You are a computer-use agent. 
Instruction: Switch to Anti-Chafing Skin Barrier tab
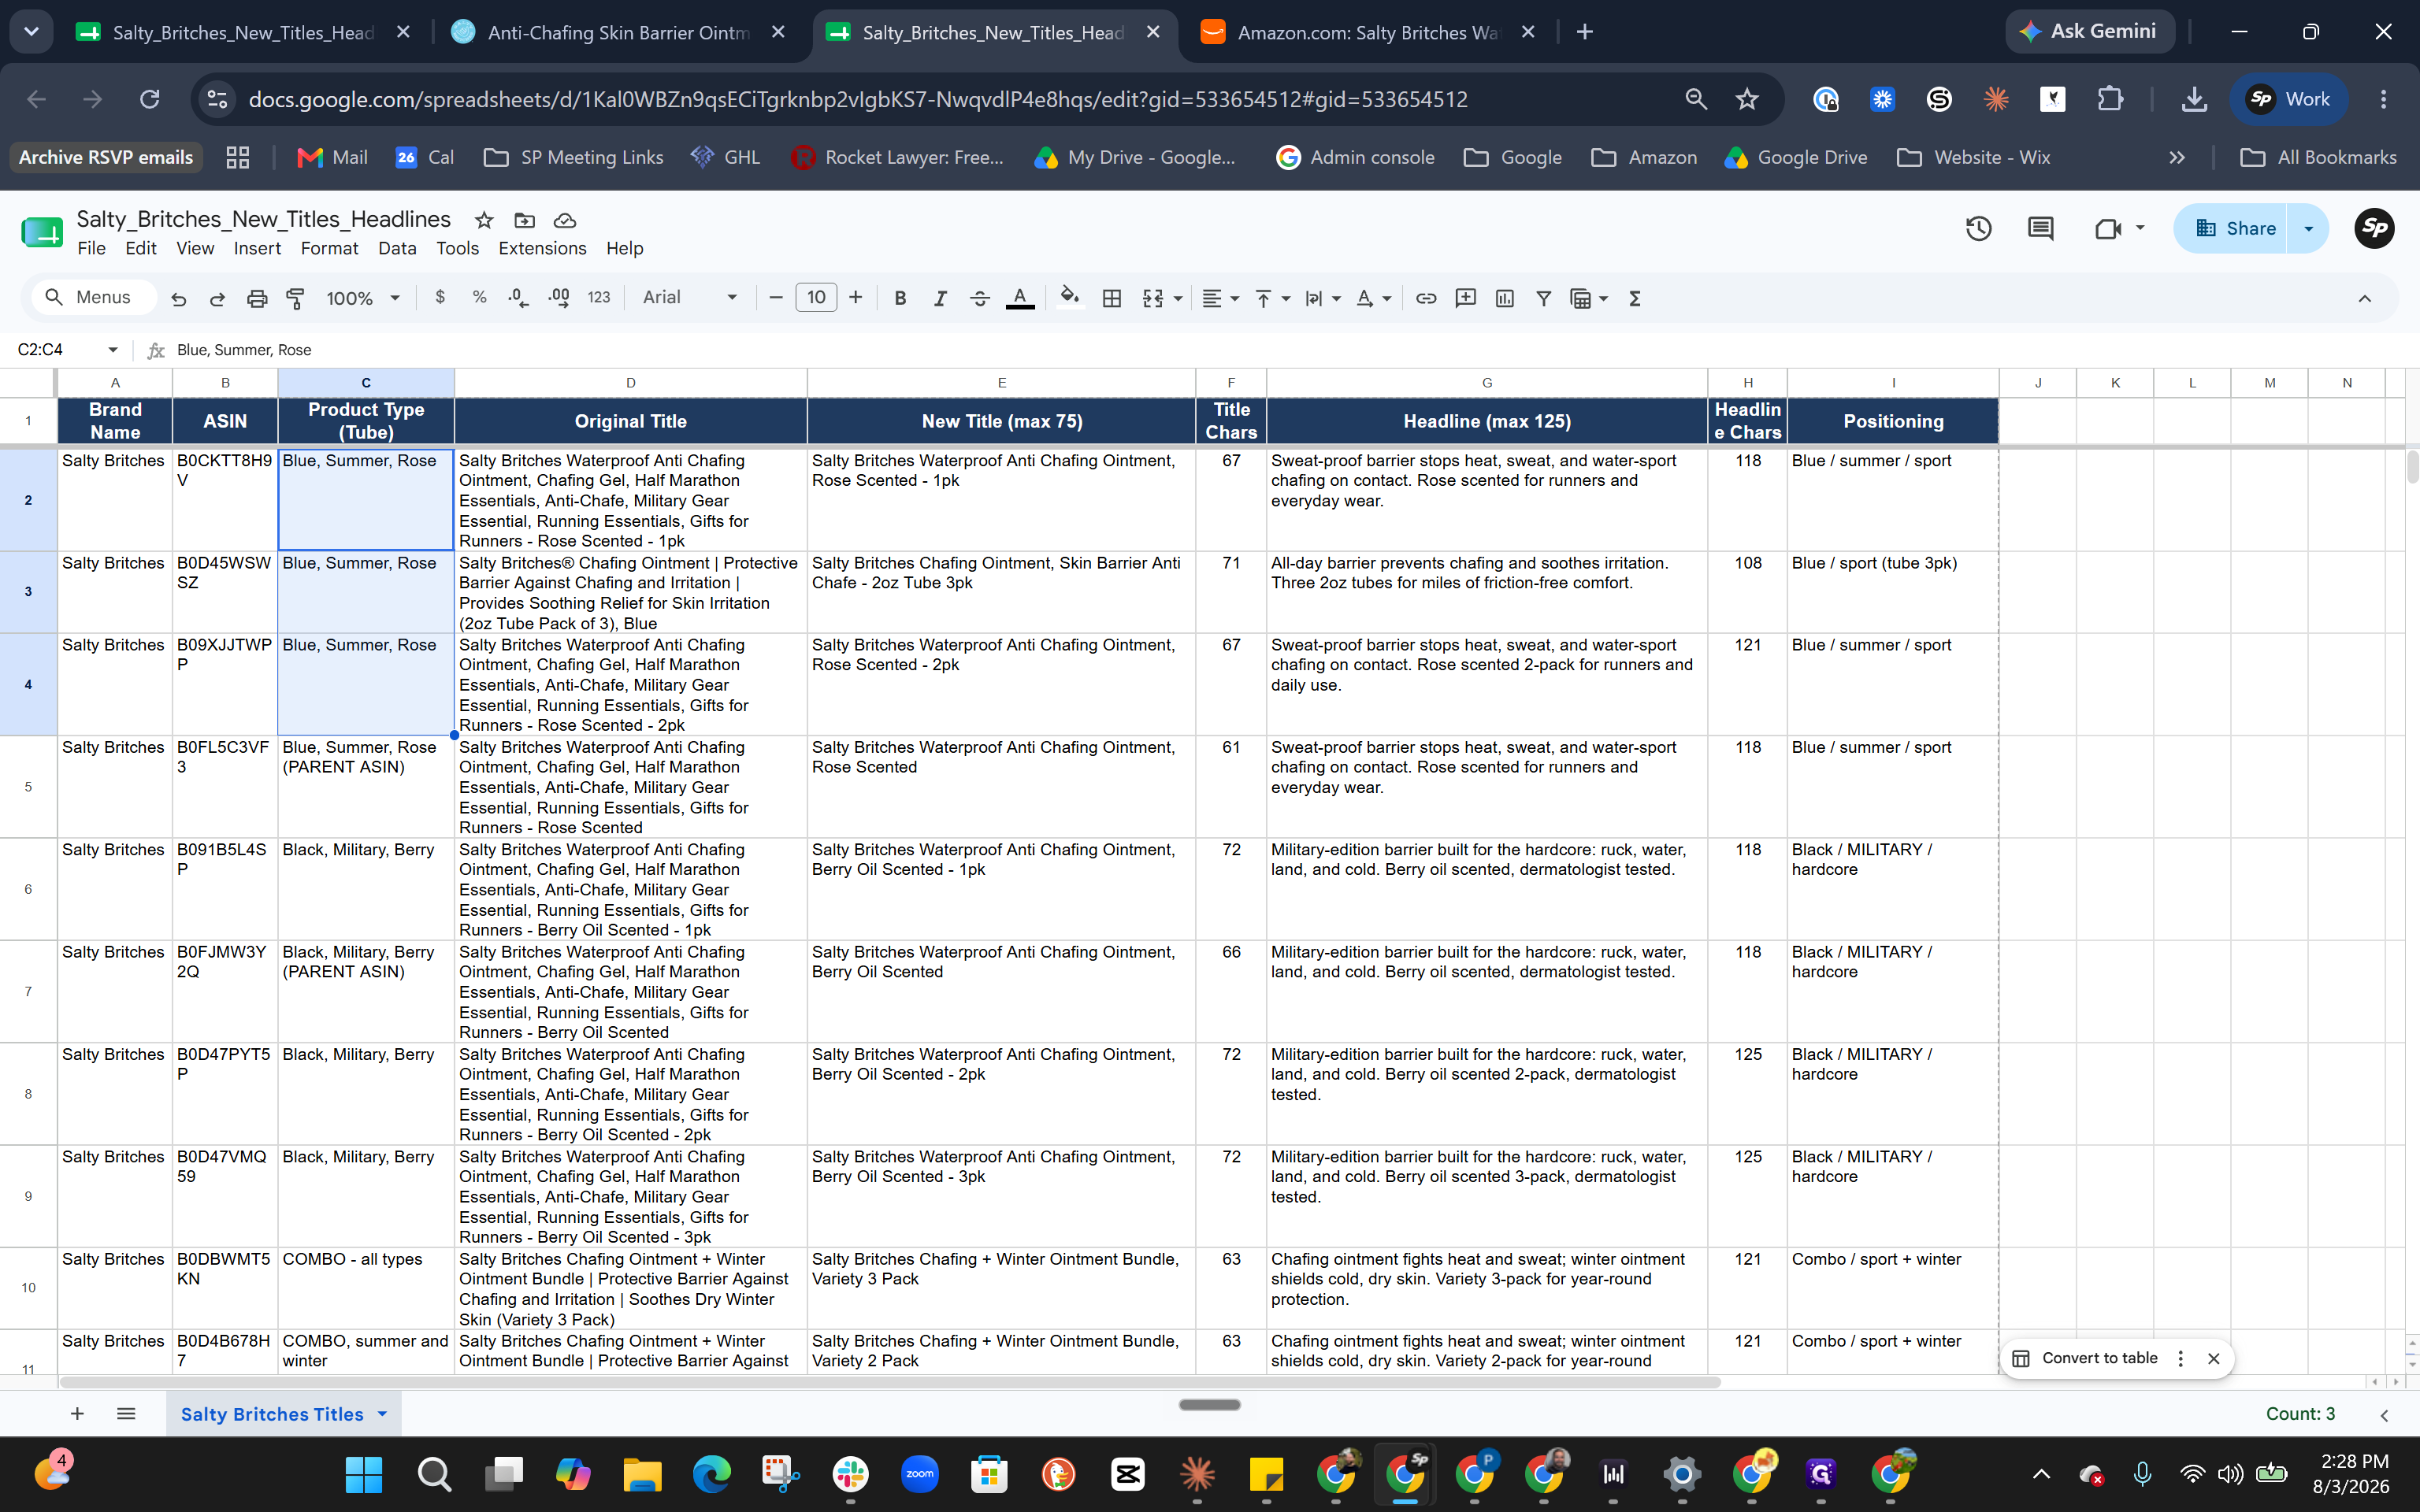pyautogui.click(x=618, y=32)
